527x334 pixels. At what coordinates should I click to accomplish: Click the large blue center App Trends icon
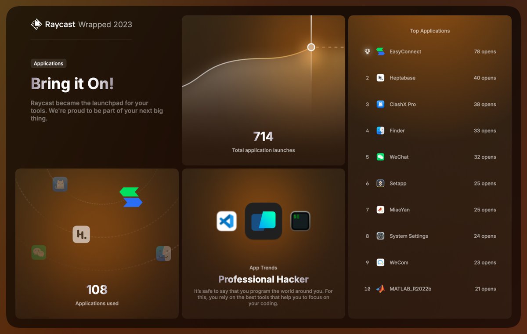(x=263, y=221)
